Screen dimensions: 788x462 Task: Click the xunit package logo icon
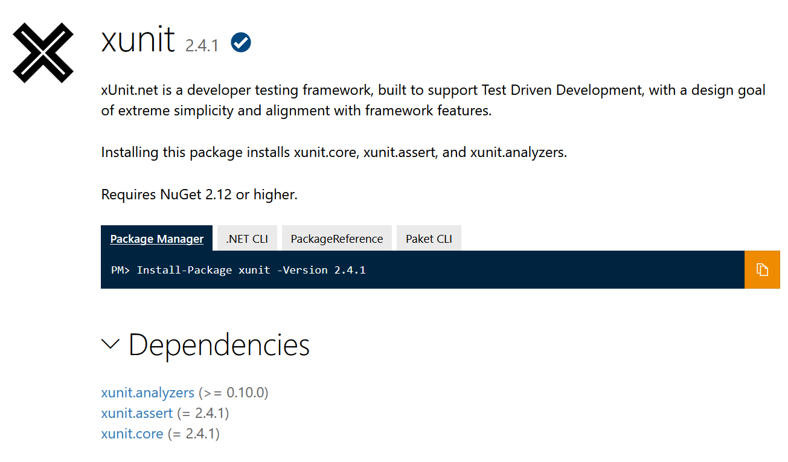point(43,53)
